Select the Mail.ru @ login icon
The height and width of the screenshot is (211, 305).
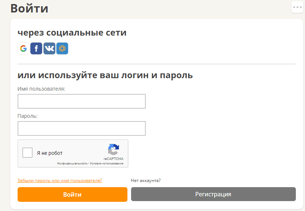pos(62,48)
